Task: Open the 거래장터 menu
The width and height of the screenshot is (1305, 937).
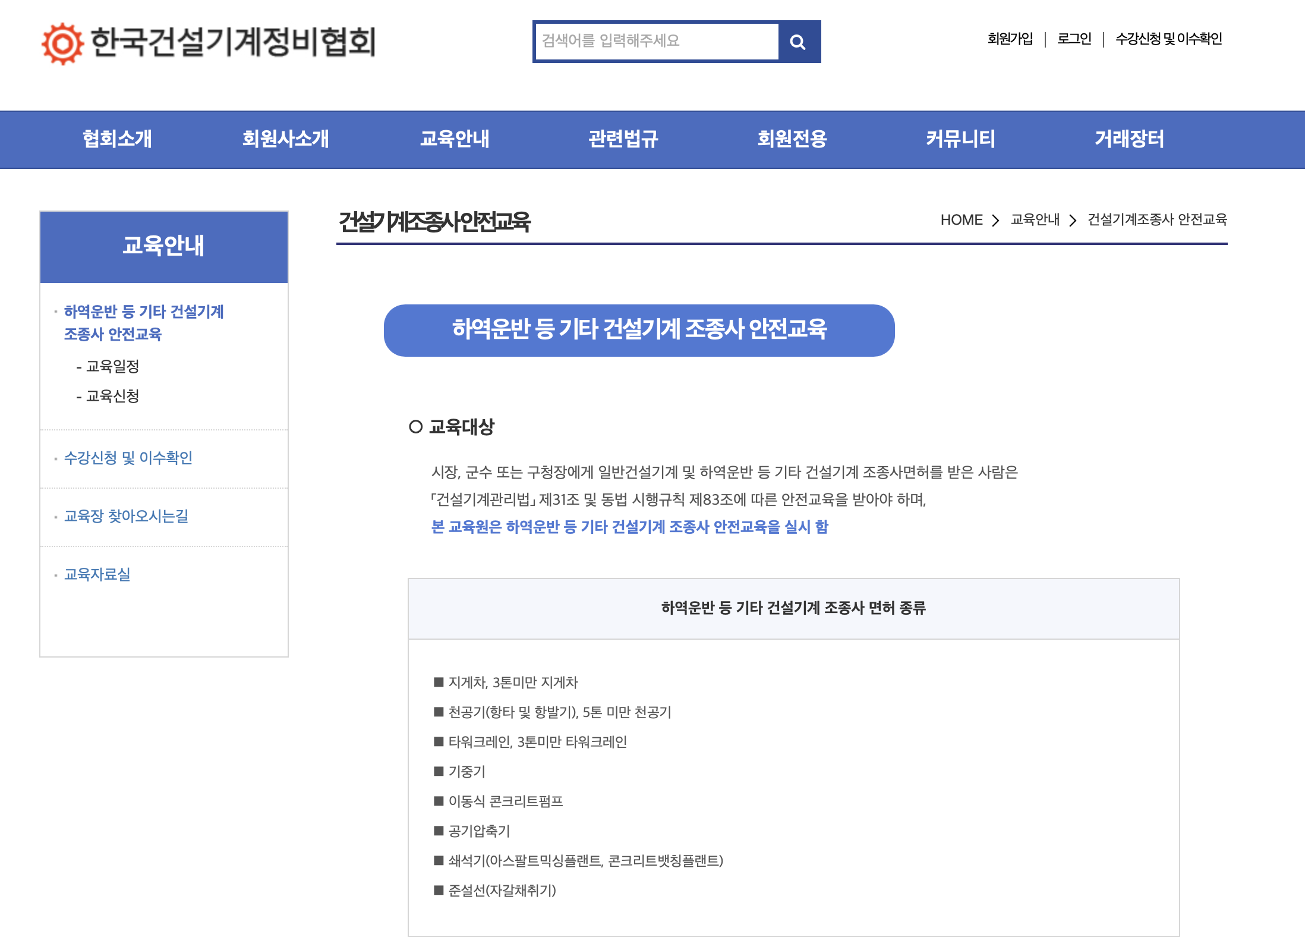Action: [1129, 139]
